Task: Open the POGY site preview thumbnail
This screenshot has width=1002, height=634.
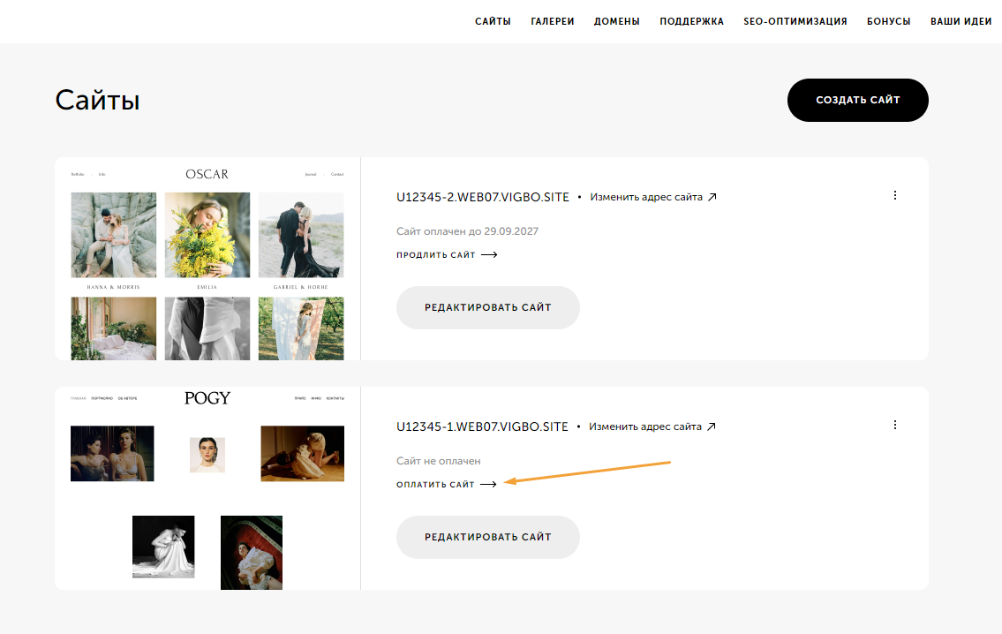Action: pos(207,488)
